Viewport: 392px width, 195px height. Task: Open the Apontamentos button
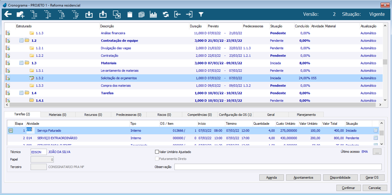click(x=303, y=177)
